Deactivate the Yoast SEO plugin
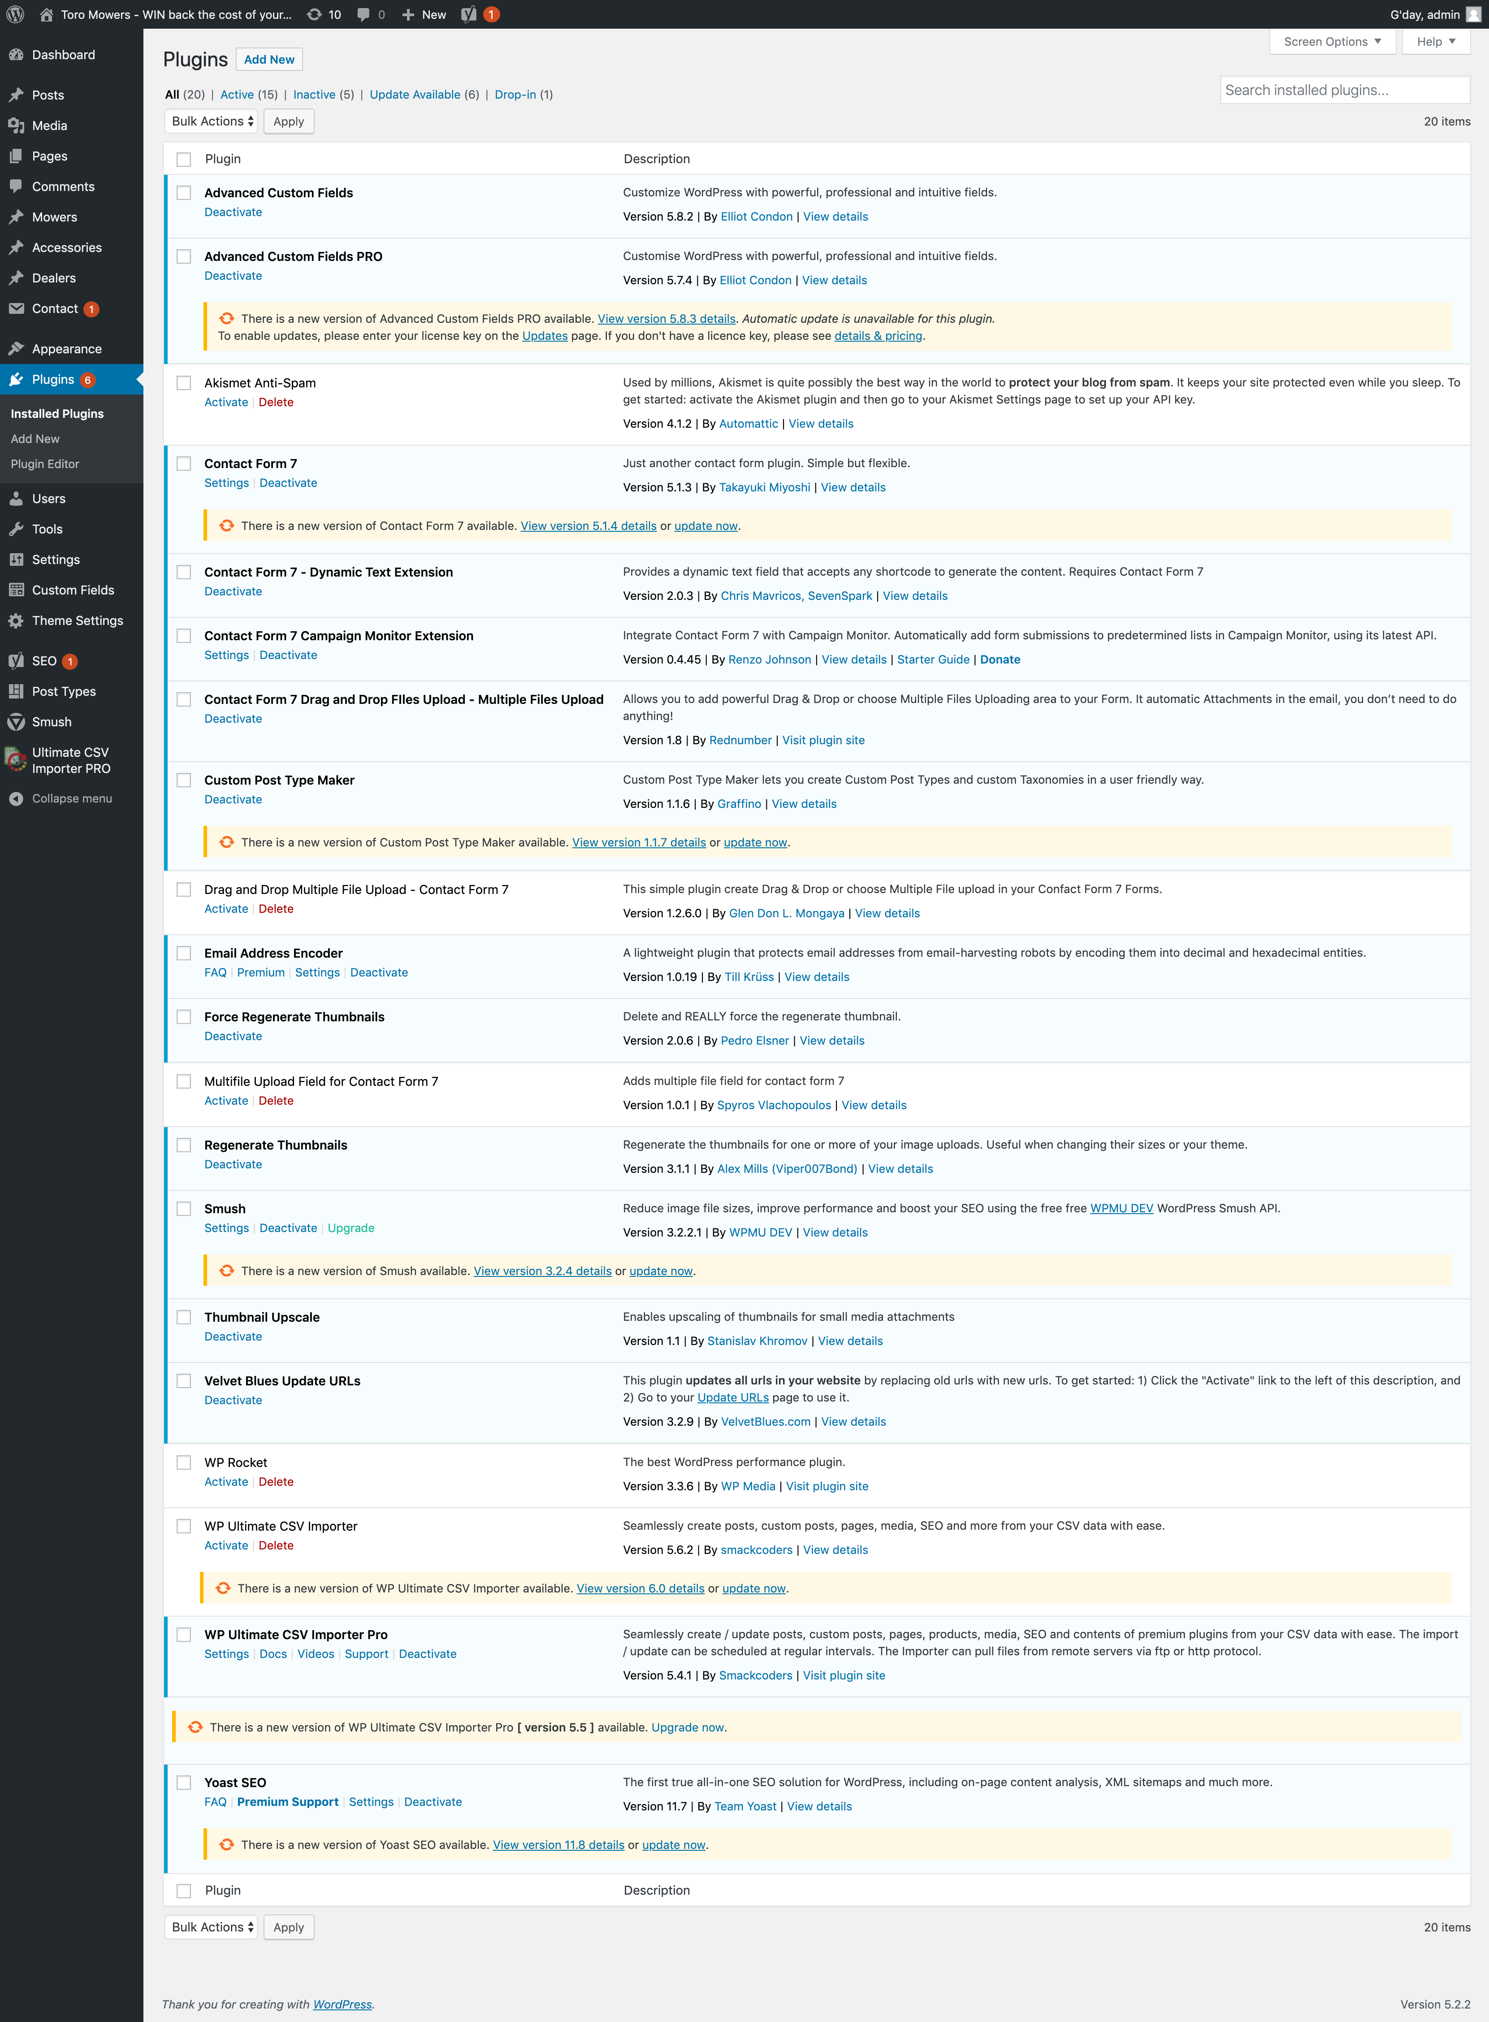 click(x=433, y=1802)
